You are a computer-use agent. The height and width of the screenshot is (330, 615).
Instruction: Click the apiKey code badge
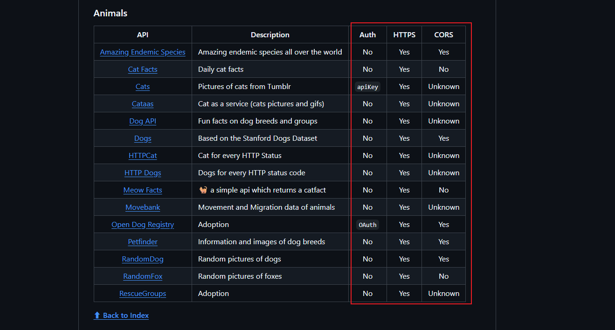tap(367, 87)
